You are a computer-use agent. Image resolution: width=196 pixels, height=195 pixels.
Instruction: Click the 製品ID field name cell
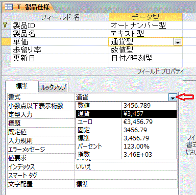coord(60,26)
